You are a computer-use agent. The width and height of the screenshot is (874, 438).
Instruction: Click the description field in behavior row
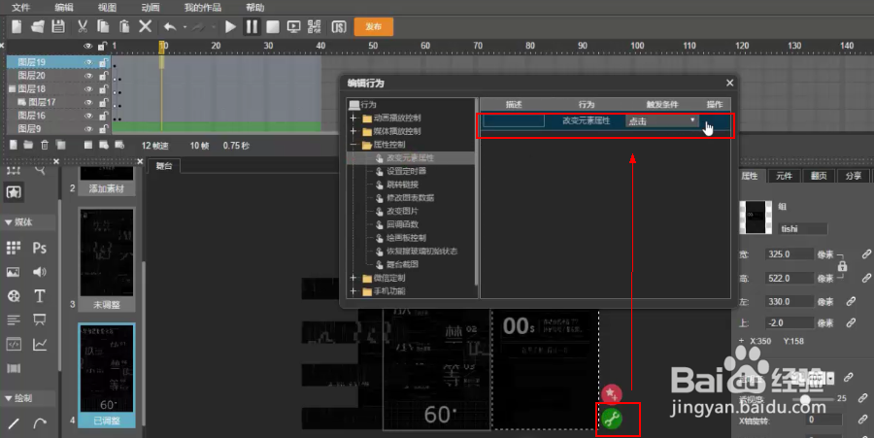click(514, 120)
